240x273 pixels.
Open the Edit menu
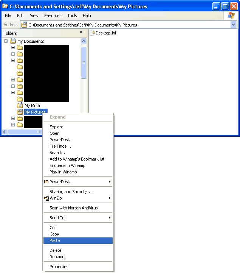coord(20,16)
